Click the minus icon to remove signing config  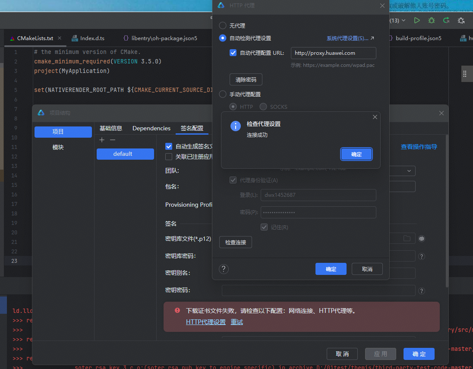pos(113,140)
